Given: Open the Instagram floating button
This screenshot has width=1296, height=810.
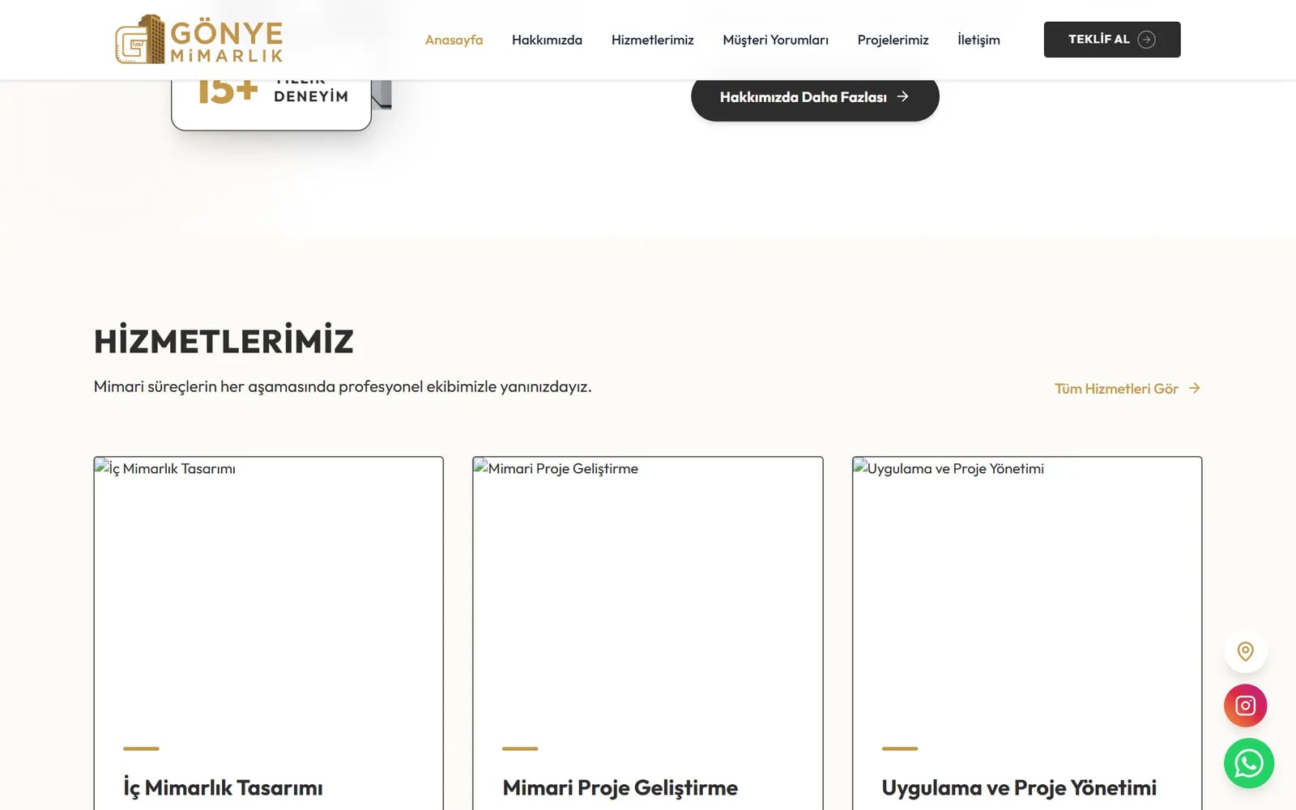Looking at the screenshot, I should pyautogui.click(x=1245, y=706).
